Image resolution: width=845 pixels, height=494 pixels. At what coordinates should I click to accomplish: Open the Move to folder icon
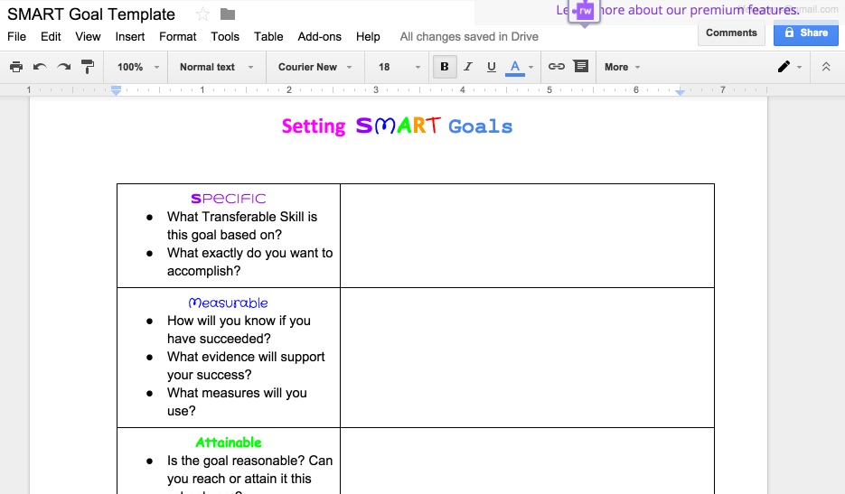click(228, 14)
